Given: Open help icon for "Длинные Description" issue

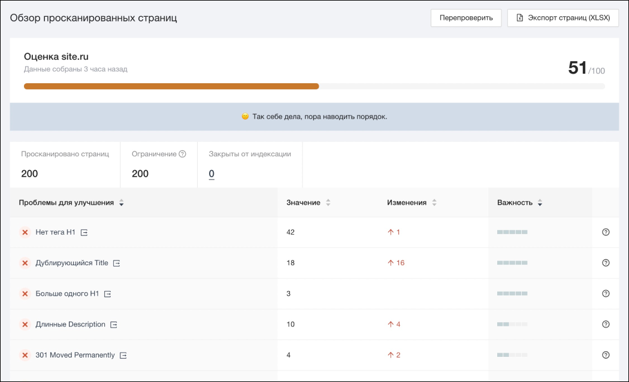Looking at the screenshot, I should point(605,324).
